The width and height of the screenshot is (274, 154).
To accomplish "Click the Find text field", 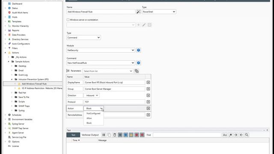I will coord(187,135).
